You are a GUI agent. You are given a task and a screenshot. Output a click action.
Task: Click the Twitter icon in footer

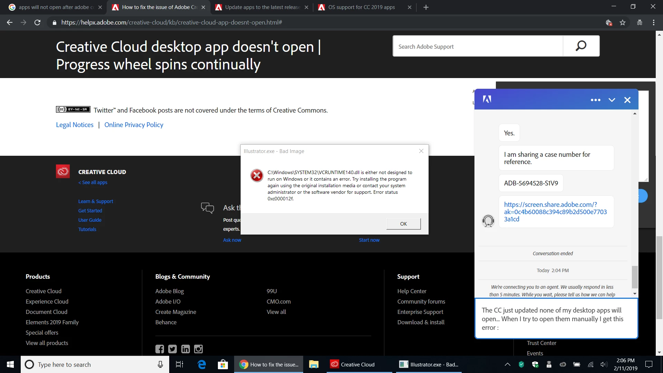click(172, 349)
